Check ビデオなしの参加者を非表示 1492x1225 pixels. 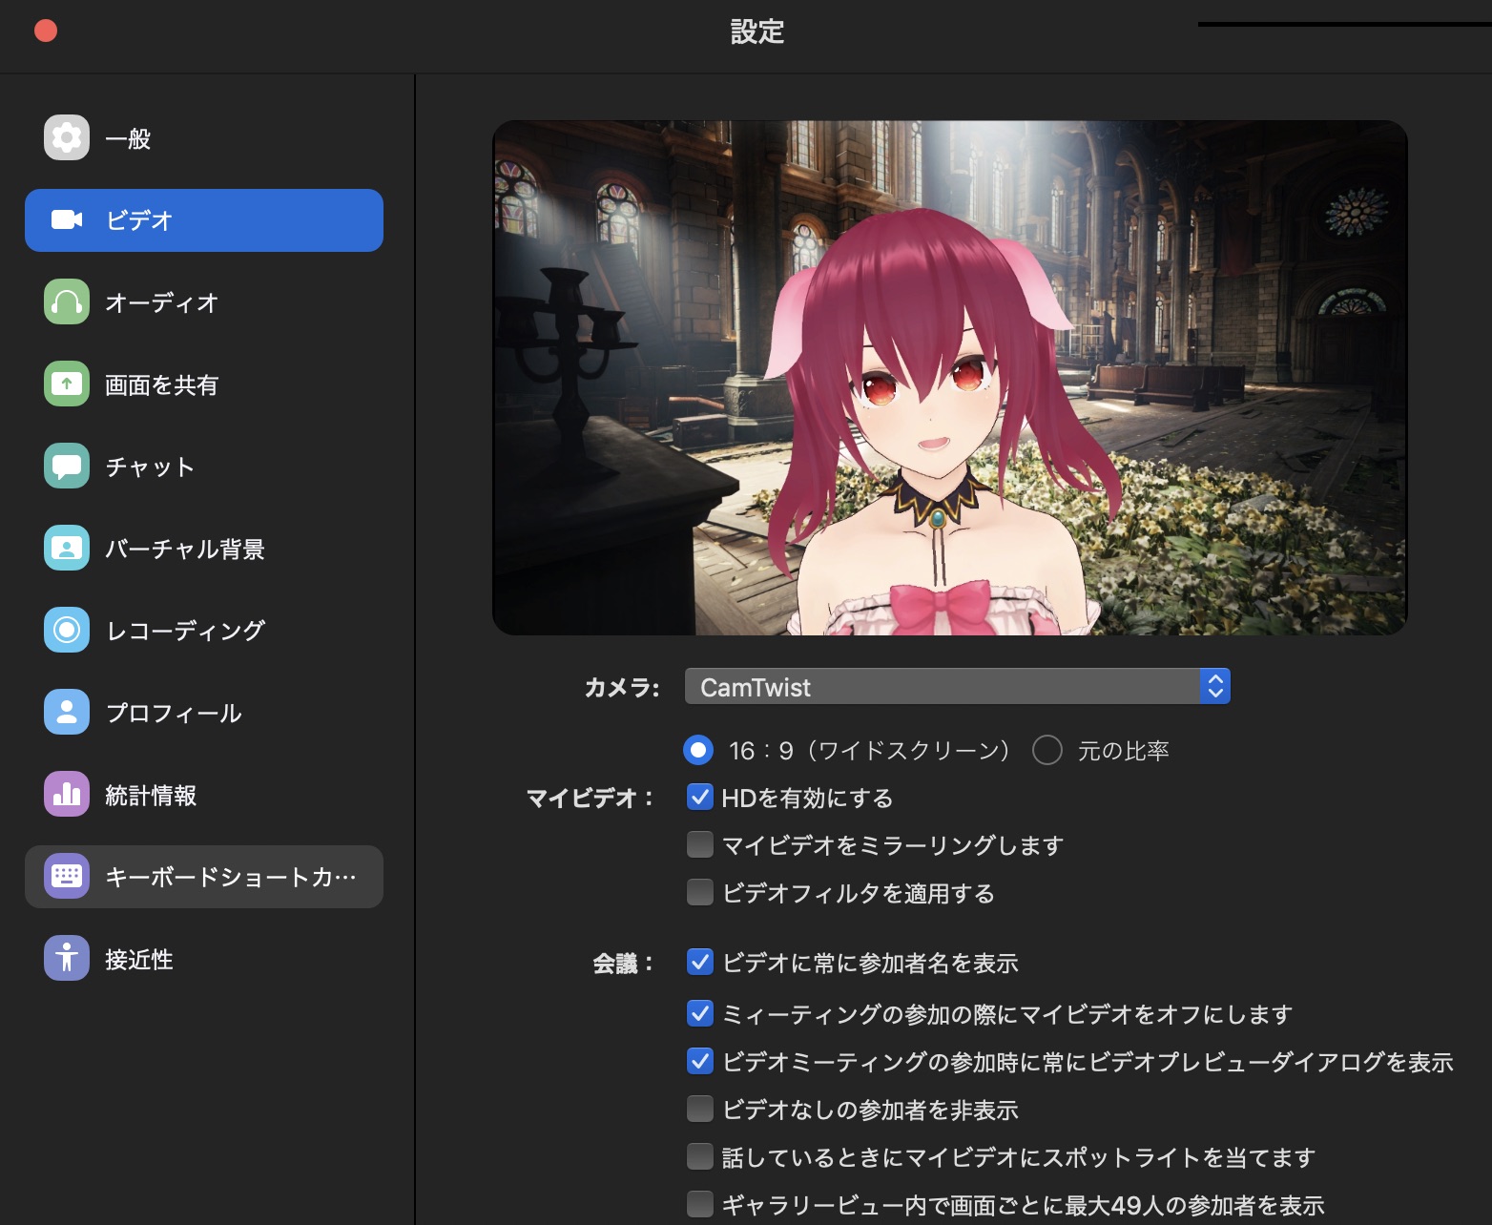[700, 1110]
